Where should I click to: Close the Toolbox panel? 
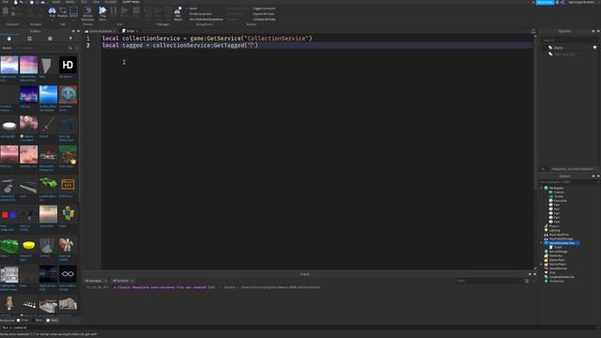tap(78, 31)
